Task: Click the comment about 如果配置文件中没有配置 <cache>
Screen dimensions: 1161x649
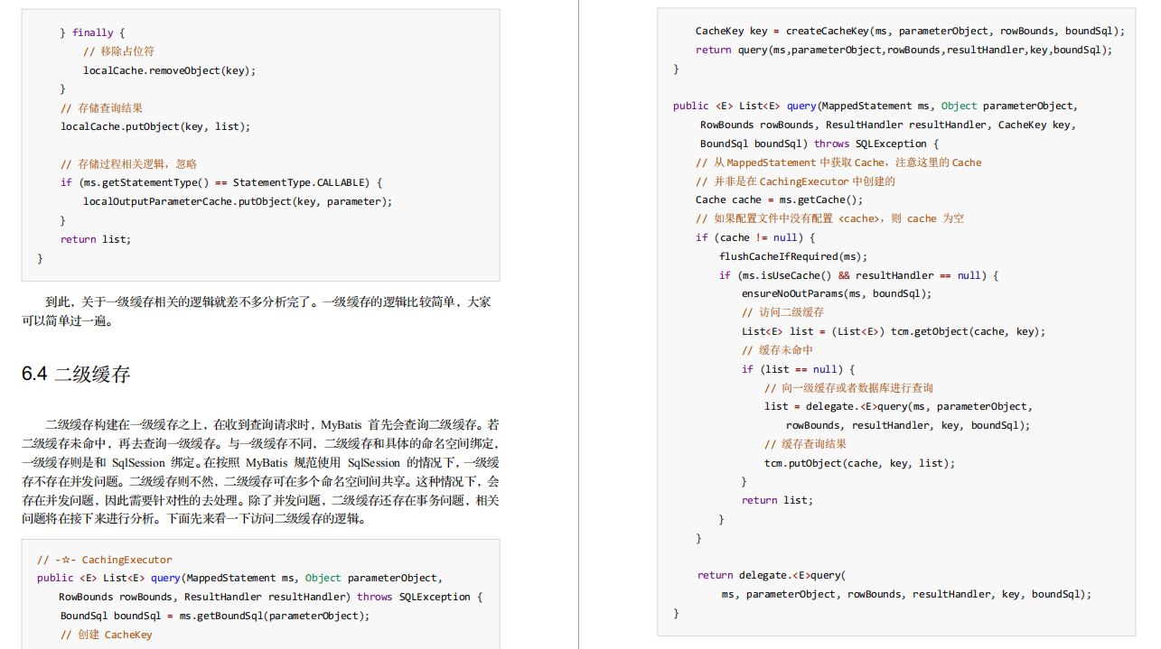Action: coord(829,218)
